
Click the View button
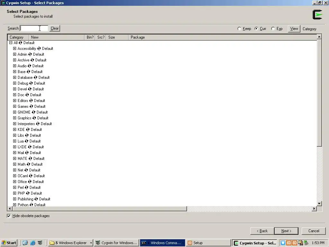coord(294,29)
